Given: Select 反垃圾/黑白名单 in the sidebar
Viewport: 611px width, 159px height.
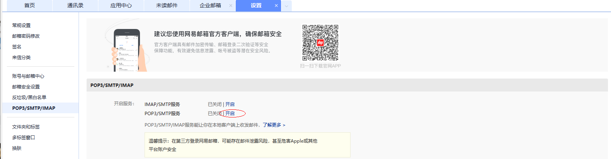Looking at the screenshot, I should click(29, 98).
